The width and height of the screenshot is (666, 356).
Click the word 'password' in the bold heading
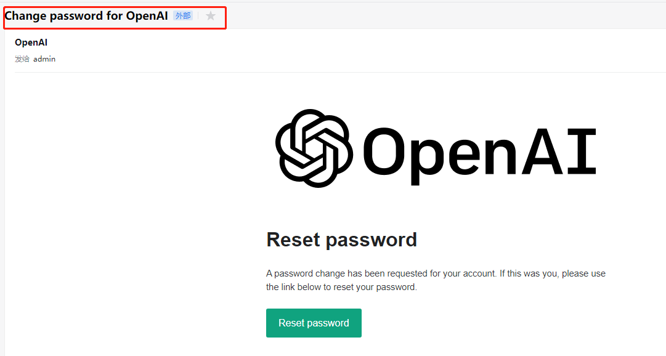[x=372, y=240]
